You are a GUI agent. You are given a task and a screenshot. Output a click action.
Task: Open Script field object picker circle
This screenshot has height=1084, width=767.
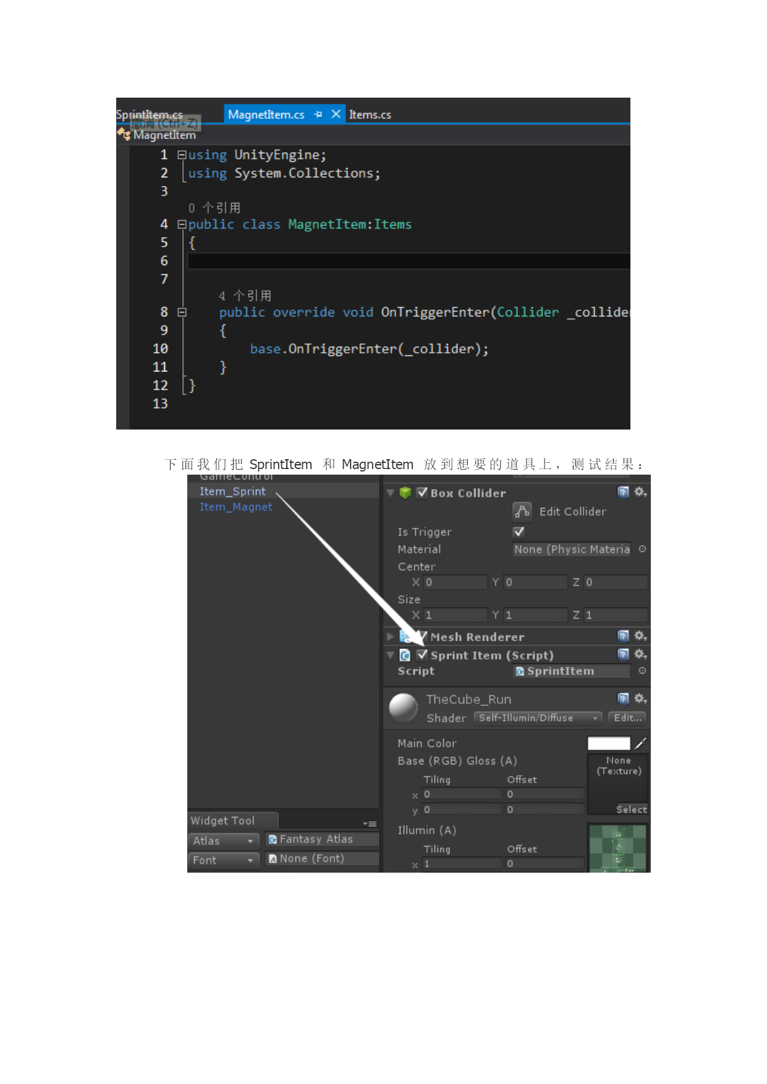[642, 671]
